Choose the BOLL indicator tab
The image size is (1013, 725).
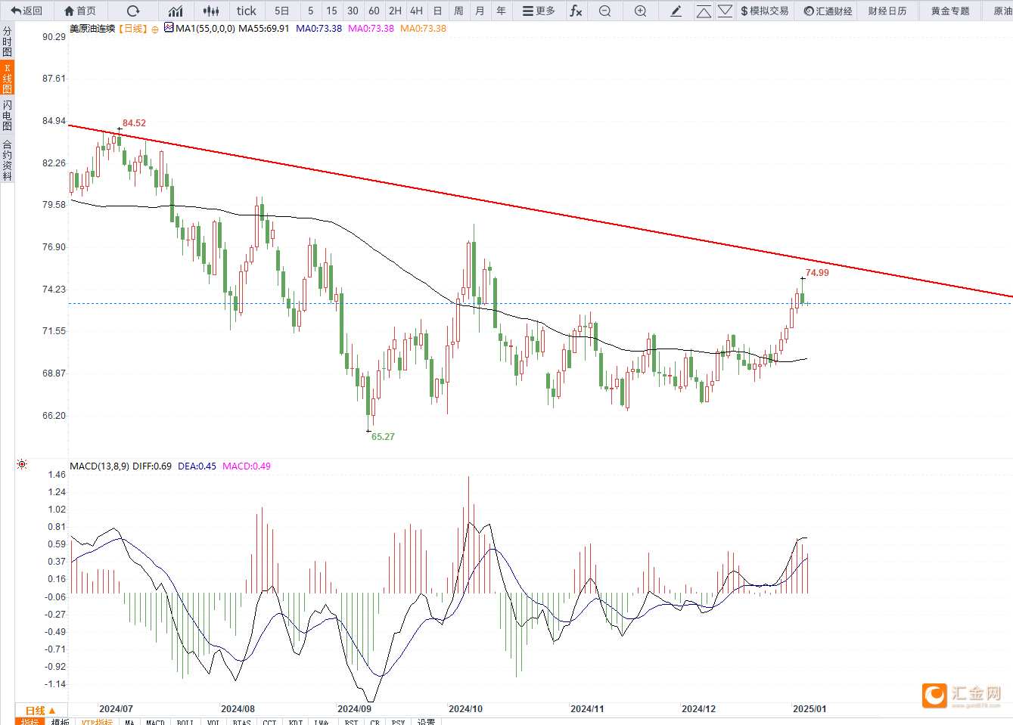[x=185, y=722]
